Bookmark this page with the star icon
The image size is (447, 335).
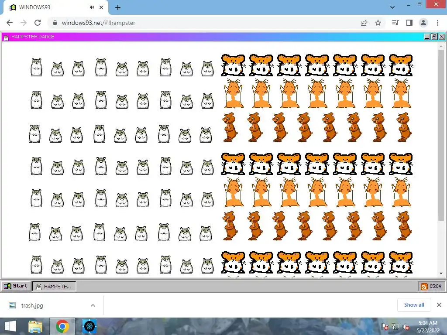click(378, 23)
